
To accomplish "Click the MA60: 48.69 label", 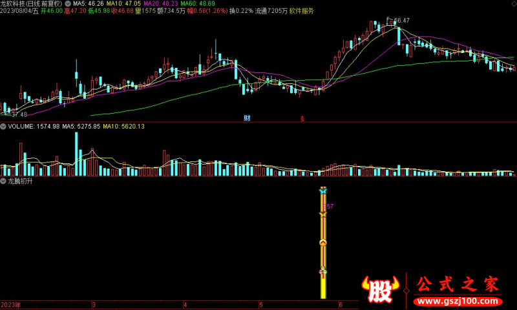I will [198, 4].
